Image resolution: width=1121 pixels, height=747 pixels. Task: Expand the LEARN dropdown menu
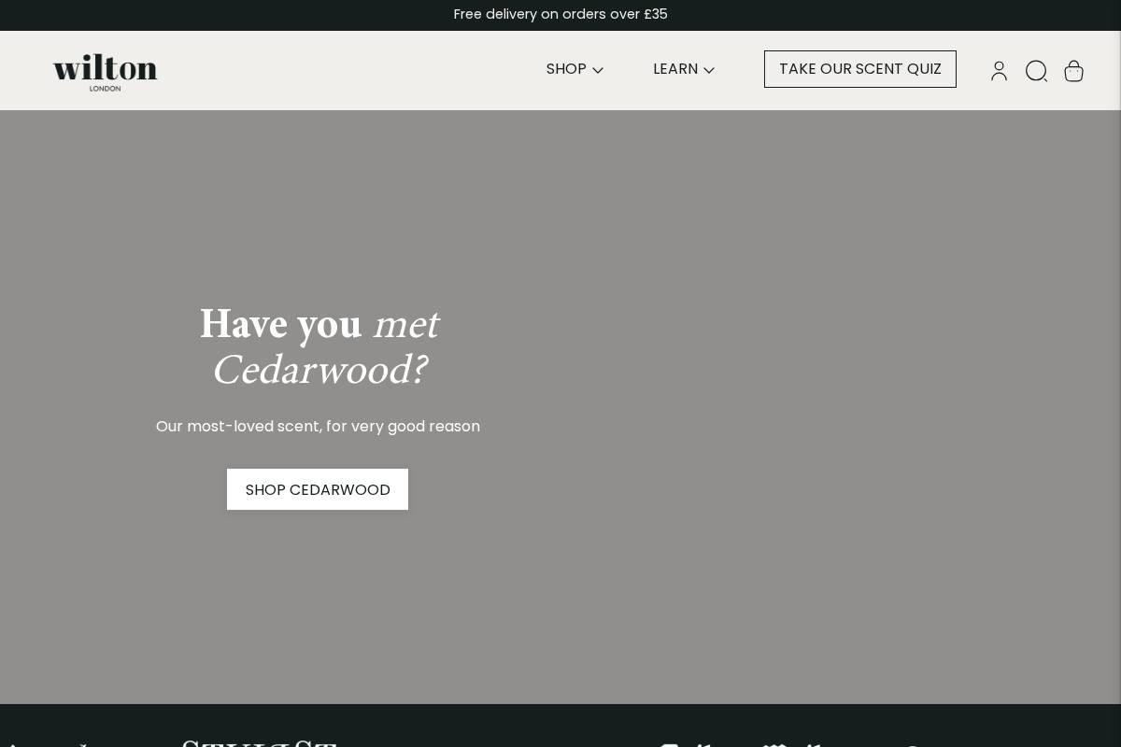coord(683,69)
